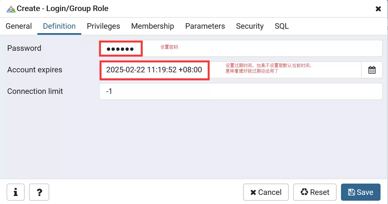Open the calendar date picker icon

point(372,70)
